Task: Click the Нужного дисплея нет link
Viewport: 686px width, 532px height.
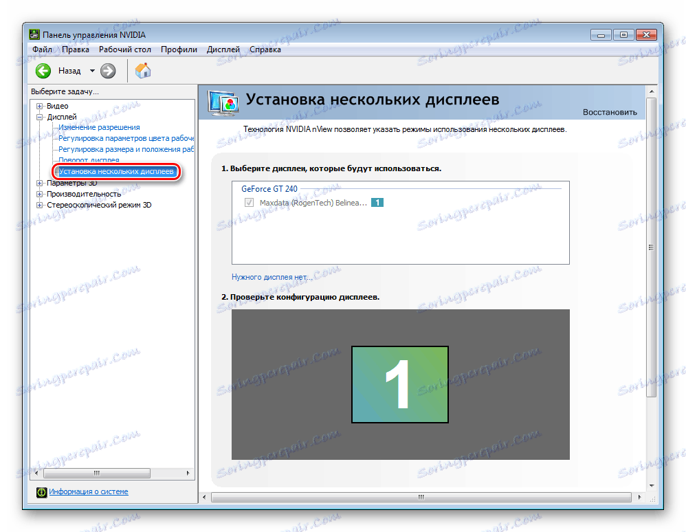Action: pyautogui.click(x=272, y=277)
